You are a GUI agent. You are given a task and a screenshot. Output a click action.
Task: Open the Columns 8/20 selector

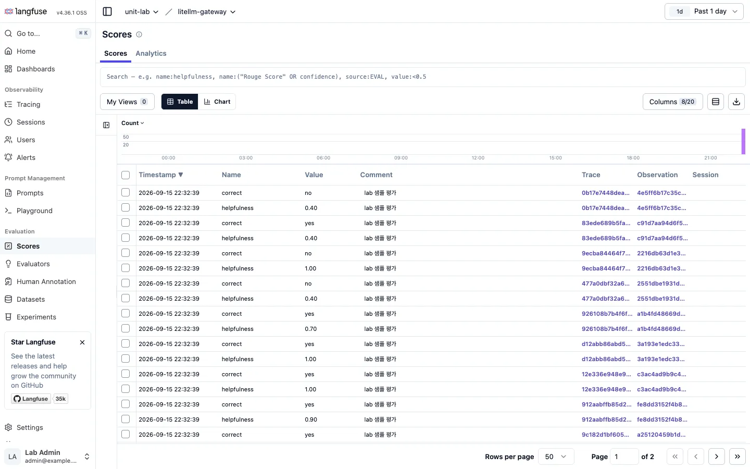672,102
